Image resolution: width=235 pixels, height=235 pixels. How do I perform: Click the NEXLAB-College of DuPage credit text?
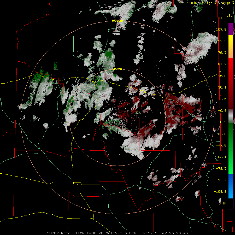pos(211,3)
